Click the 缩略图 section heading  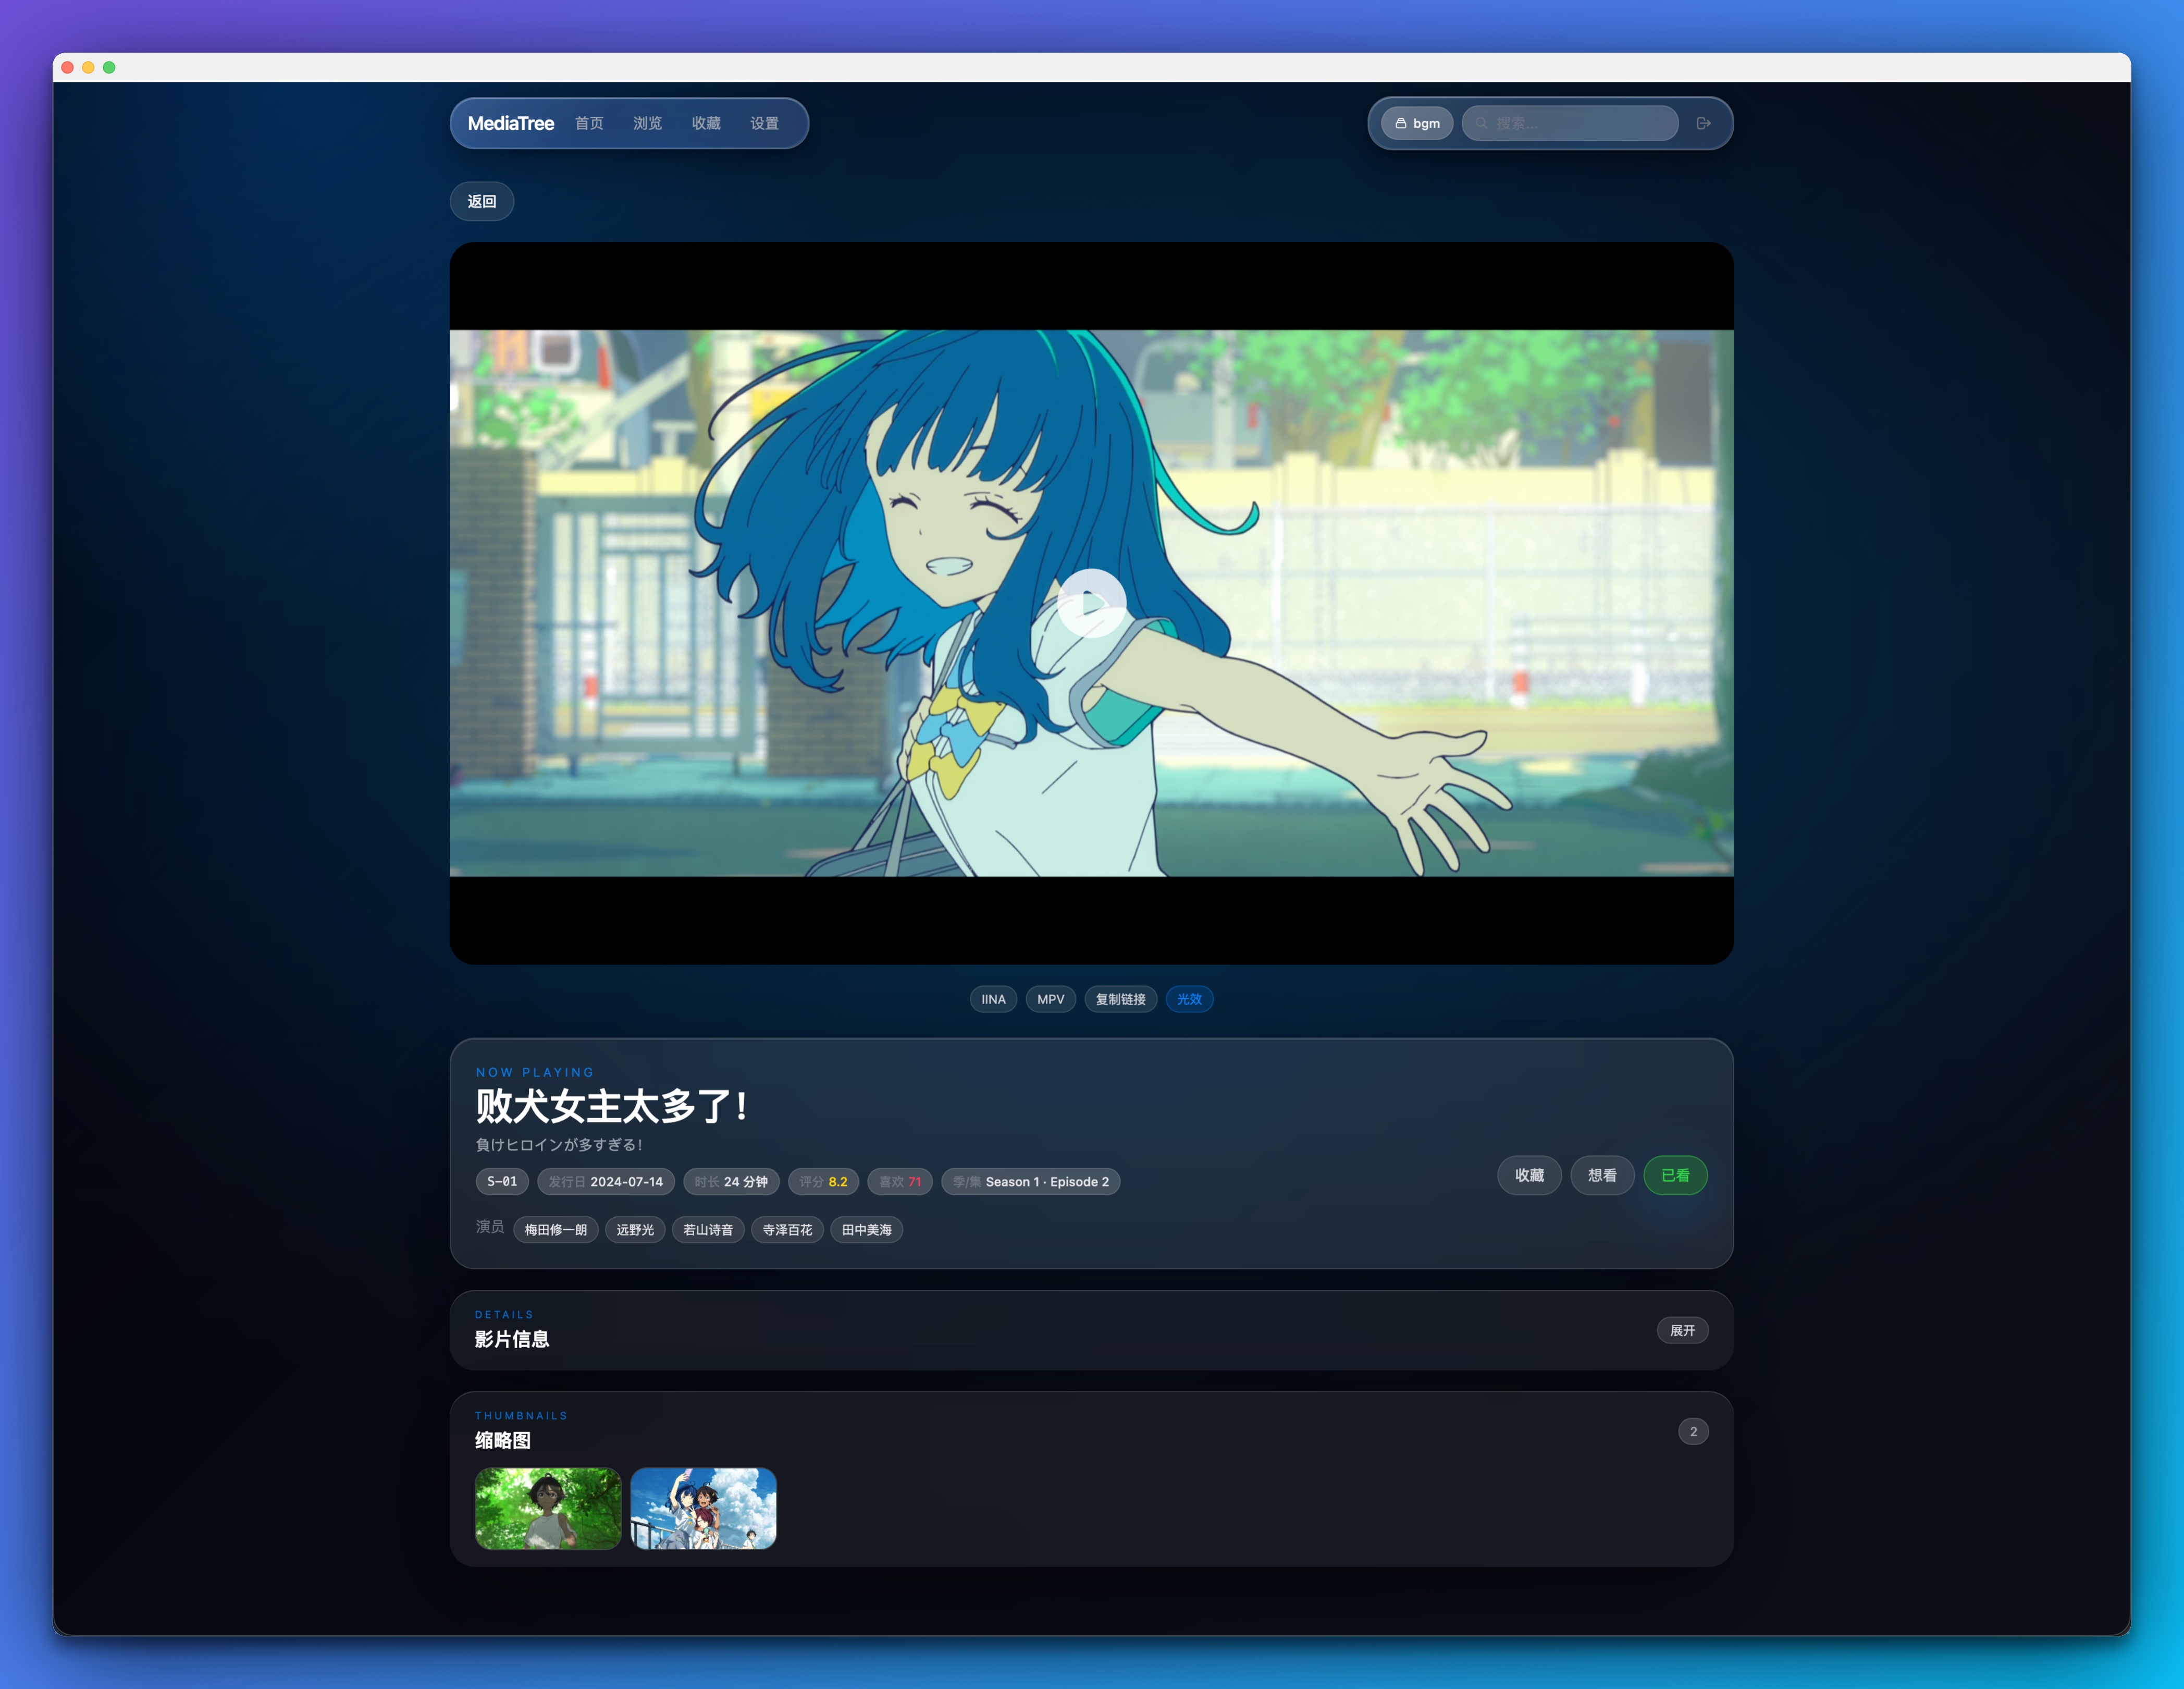pos(503,1440)
